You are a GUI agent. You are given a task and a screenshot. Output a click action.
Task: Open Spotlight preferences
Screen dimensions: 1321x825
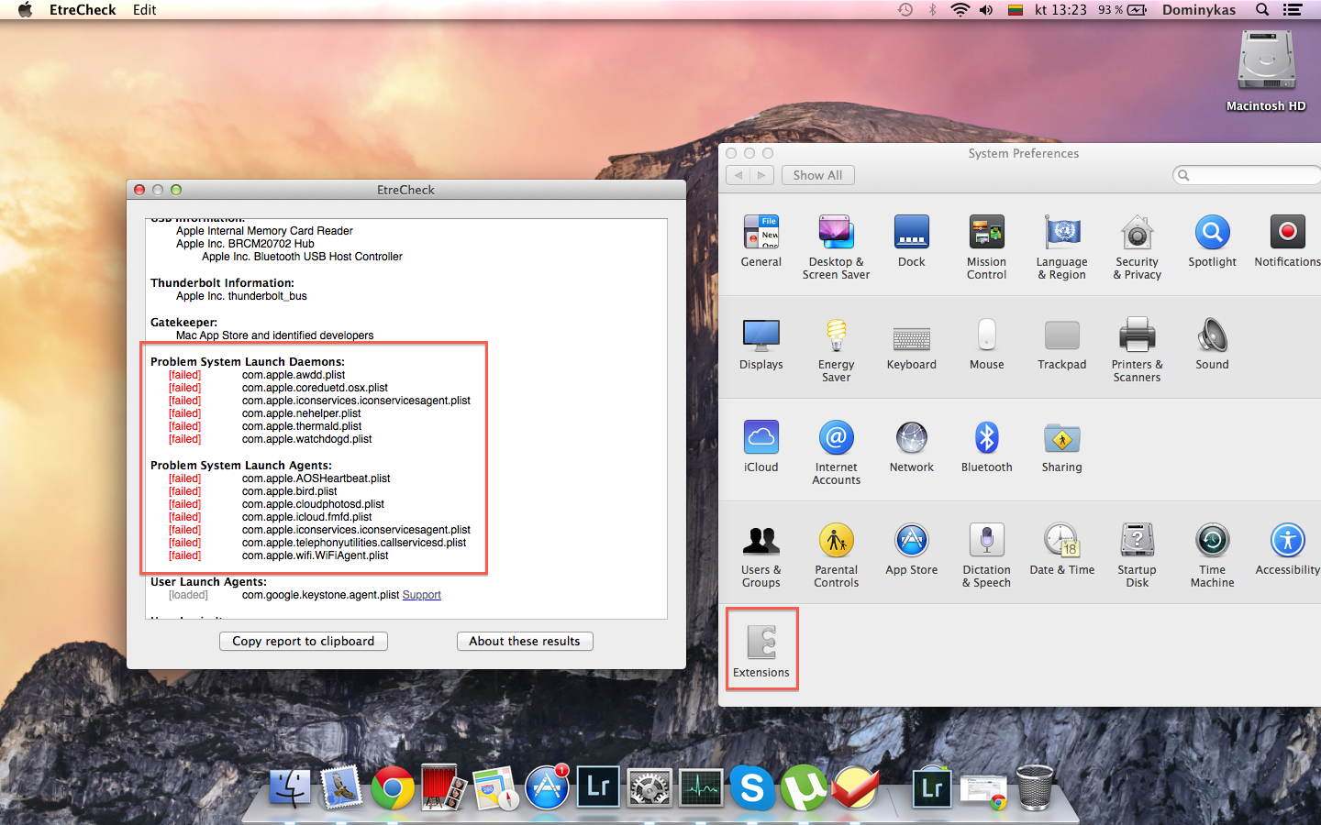coord(1212,241)
